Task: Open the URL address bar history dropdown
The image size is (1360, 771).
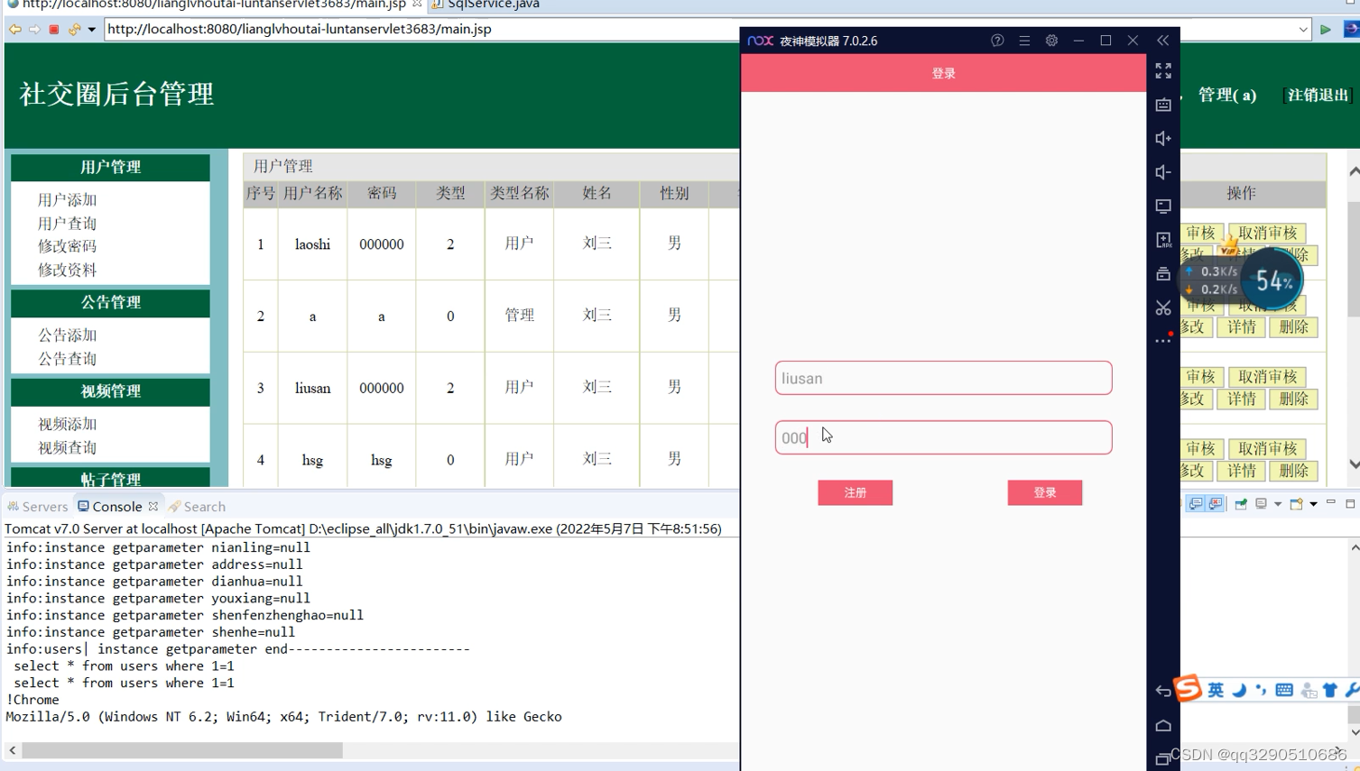Action: [1303, 29]
